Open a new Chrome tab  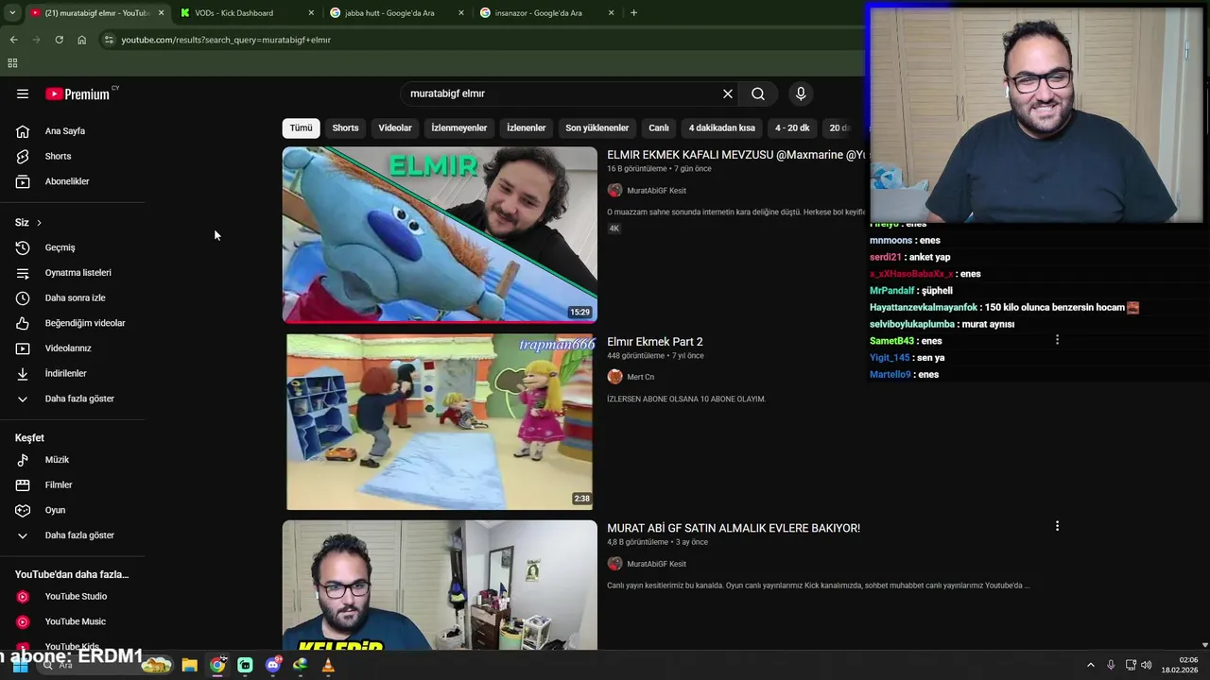tap(633, 13)
